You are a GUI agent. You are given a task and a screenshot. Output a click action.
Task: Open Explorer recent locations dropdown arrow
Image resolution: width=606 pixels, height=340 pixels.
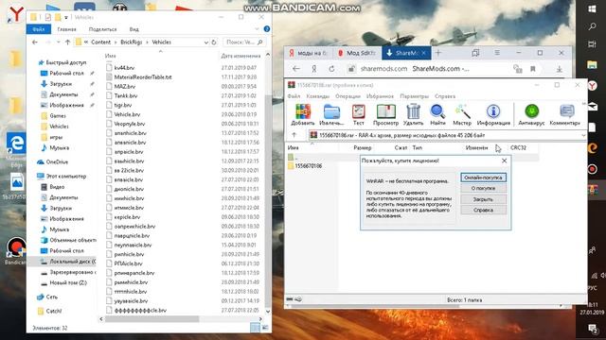(x=58, y=42)
